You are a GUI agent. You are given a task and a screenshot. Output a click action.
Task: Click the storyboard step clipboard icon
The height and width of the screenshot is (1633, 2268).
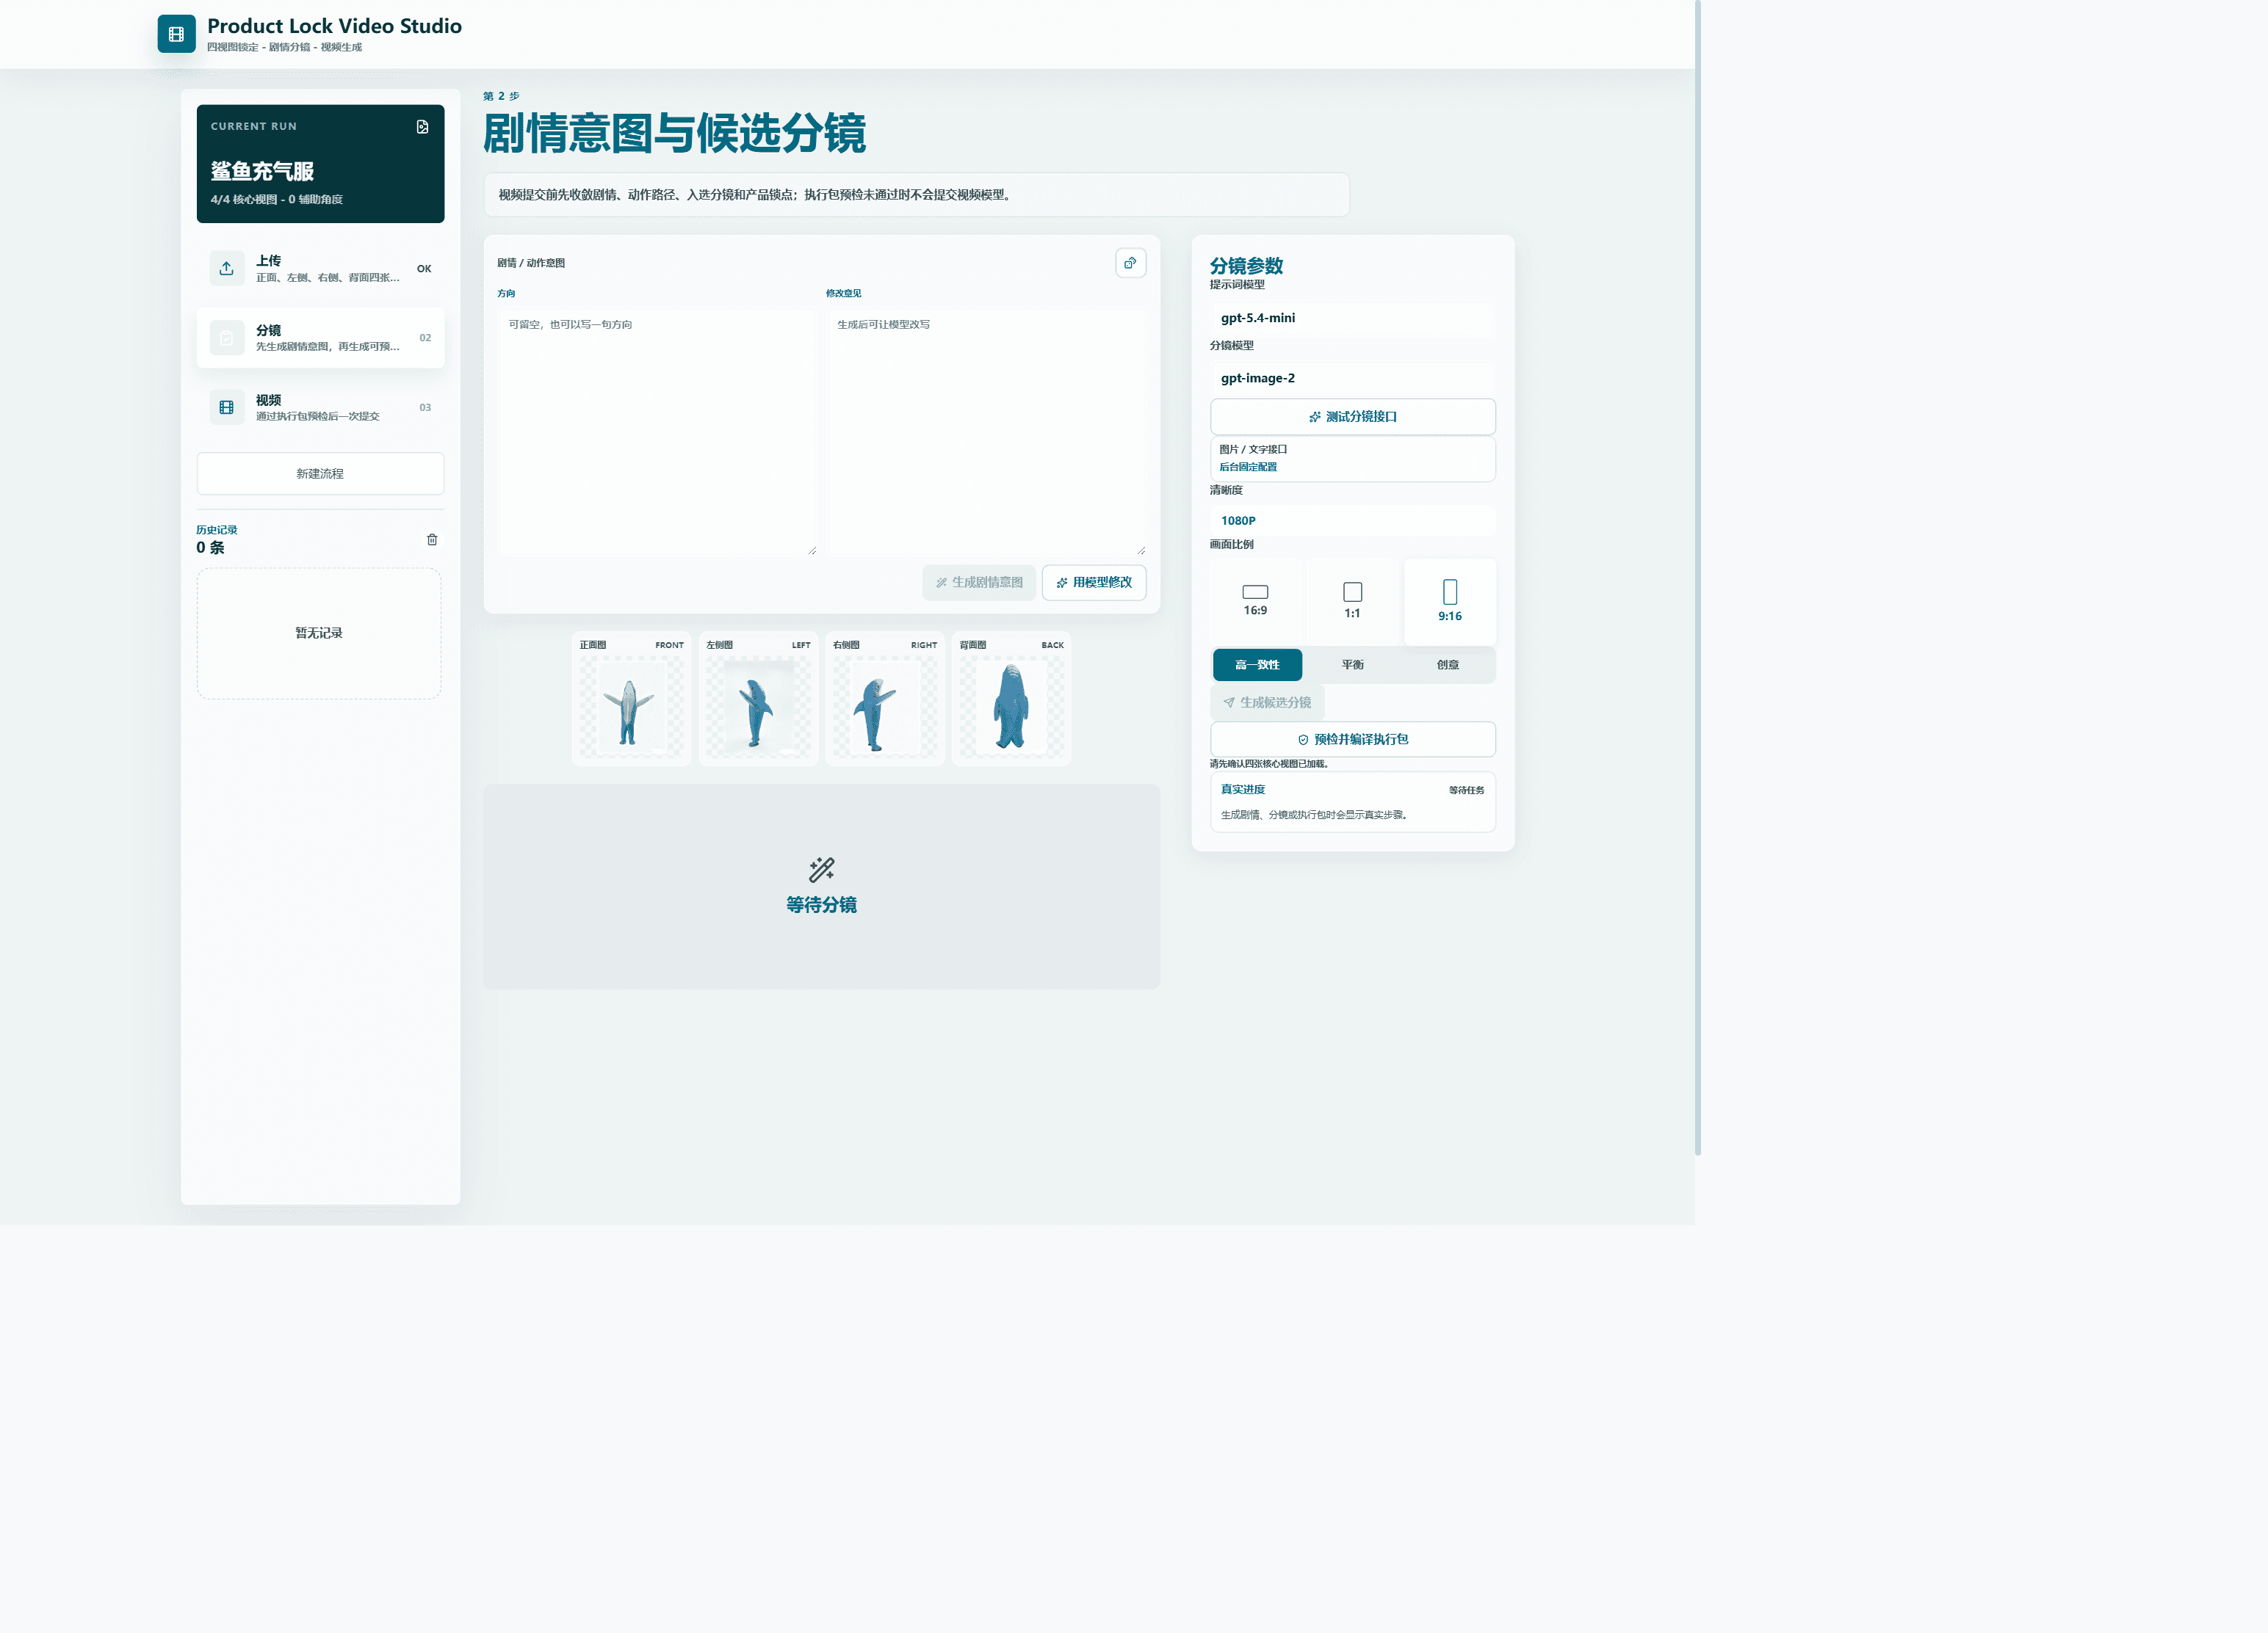pos(227,338)
